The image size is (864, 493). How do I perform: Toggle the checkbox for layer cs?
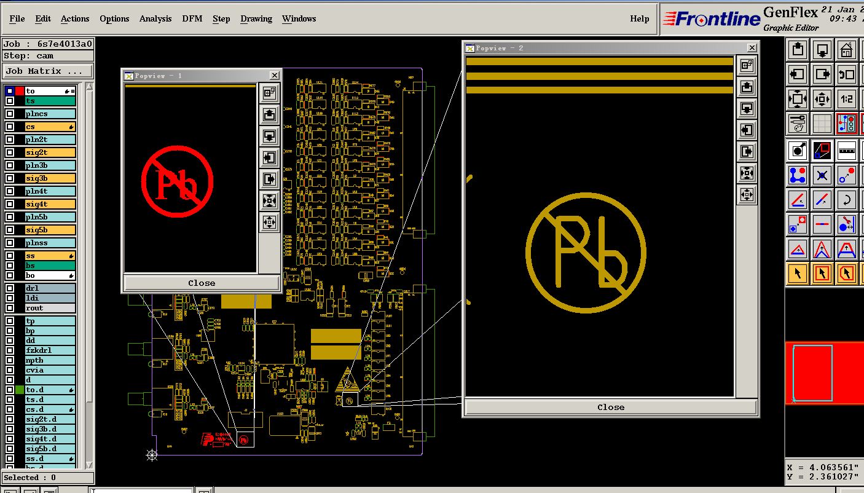point(10,127)
